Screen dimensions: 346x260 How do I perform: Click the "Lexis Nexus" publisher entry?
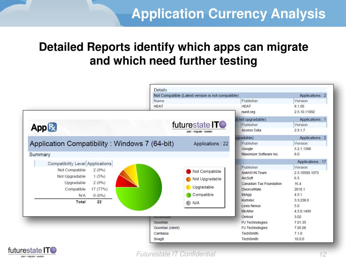[x=251, y=206]
